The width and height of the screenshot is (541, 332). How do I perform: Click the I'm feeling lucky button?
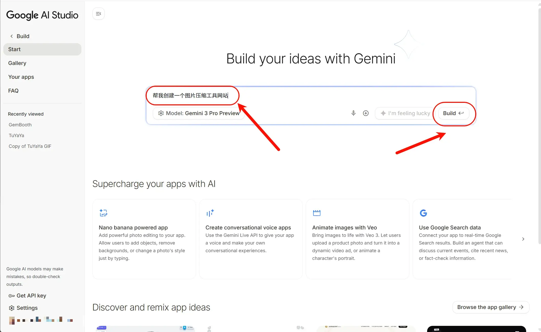[x=405, y=113]
